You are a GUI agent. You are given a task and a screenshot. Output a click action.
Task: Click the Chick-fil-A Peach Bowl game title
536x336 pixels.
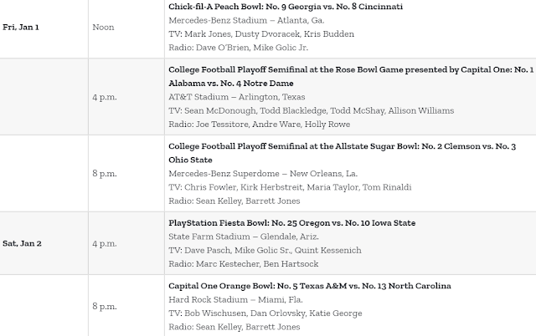tap(286, 7)
